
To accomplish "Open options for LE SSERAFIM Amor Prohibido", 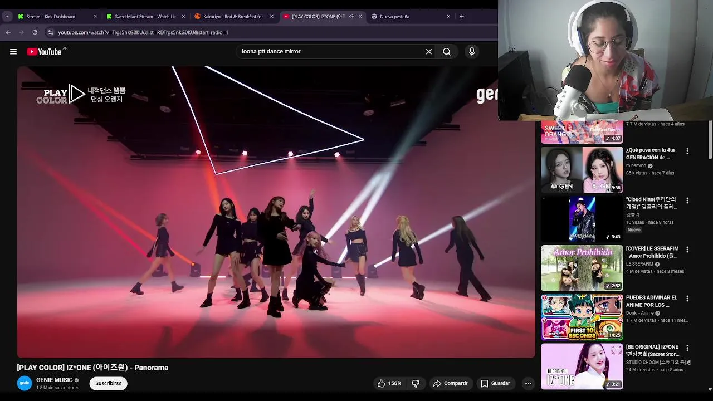I will click(x=687, y=250).
